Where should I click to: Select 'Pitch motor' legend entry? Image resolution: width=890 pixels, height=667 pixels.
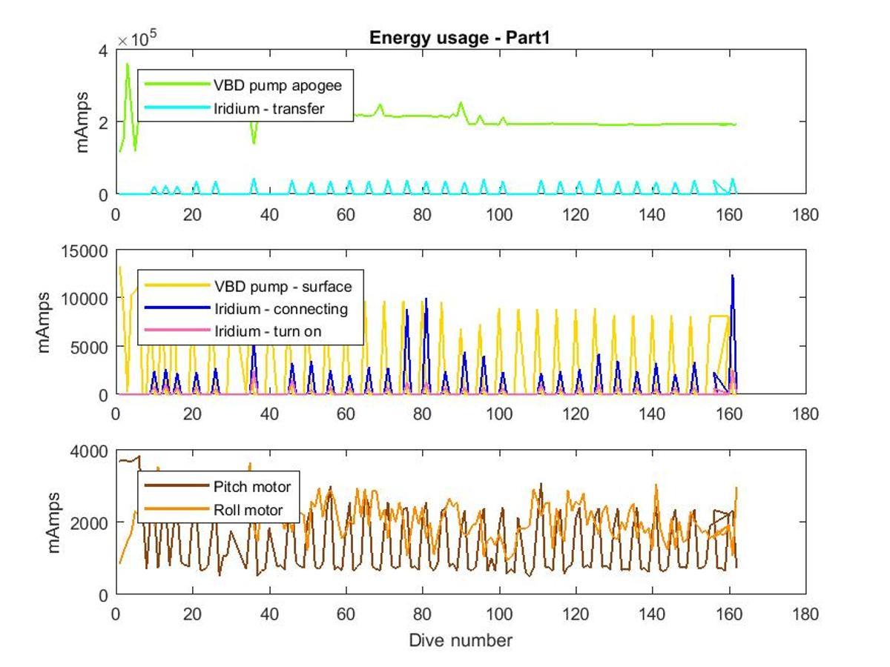pos(252,487)
